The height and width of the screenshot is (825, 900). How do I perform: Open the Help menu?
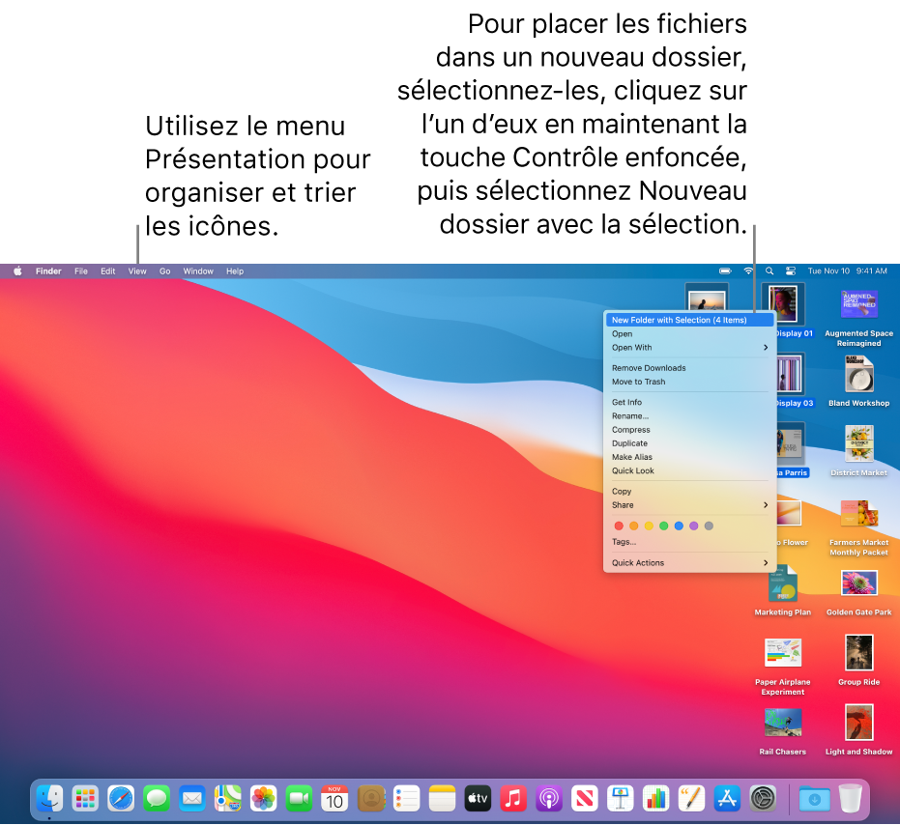click(235, 271)
